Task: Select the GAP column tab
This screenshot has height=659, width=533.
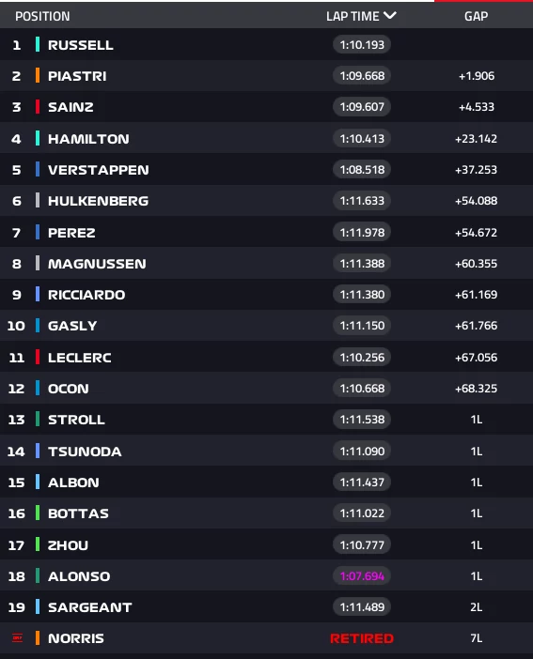Action: [x=477, y=16]
